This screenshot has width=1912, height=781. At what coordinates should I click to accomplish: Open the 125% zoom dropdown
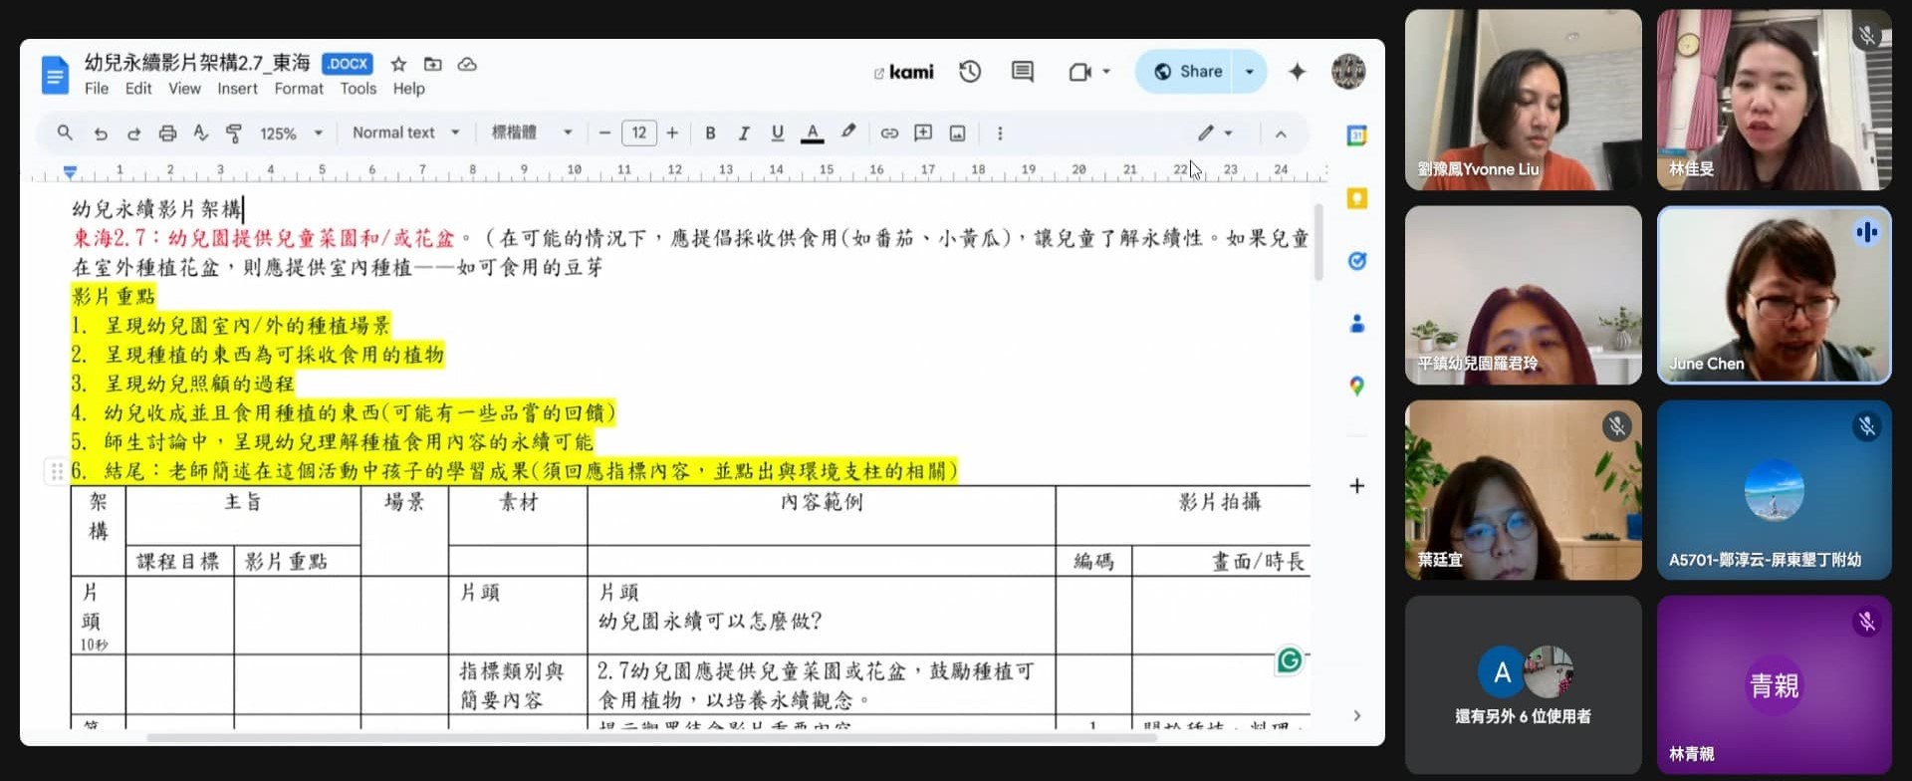pos(291,133)
